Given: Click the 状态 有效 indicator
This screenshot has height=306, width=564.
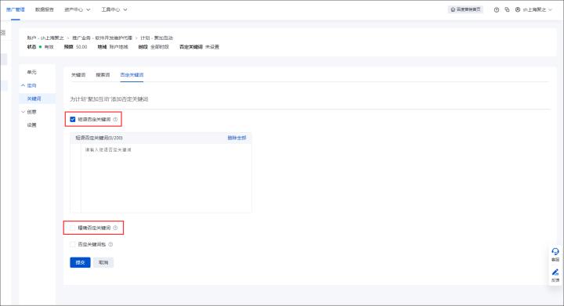Looking at the screenshot, I should [40, 47].
